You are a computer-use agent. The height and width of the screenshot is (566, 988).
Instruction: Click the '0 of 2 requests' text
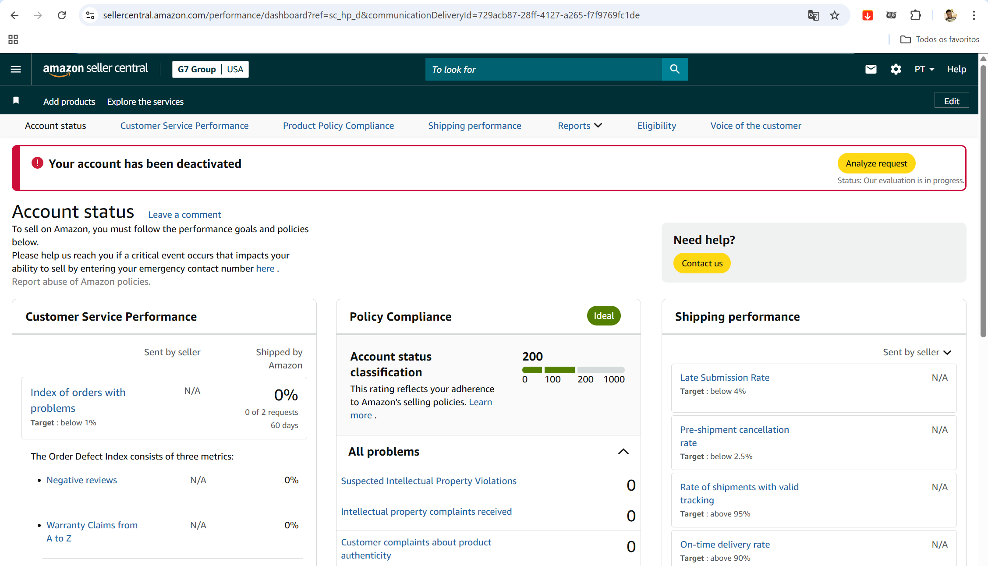(271, 412)
